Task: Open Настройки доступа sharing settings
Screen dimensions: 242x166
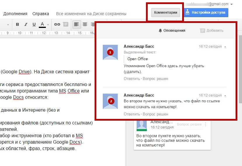Action: pos(206,13)
